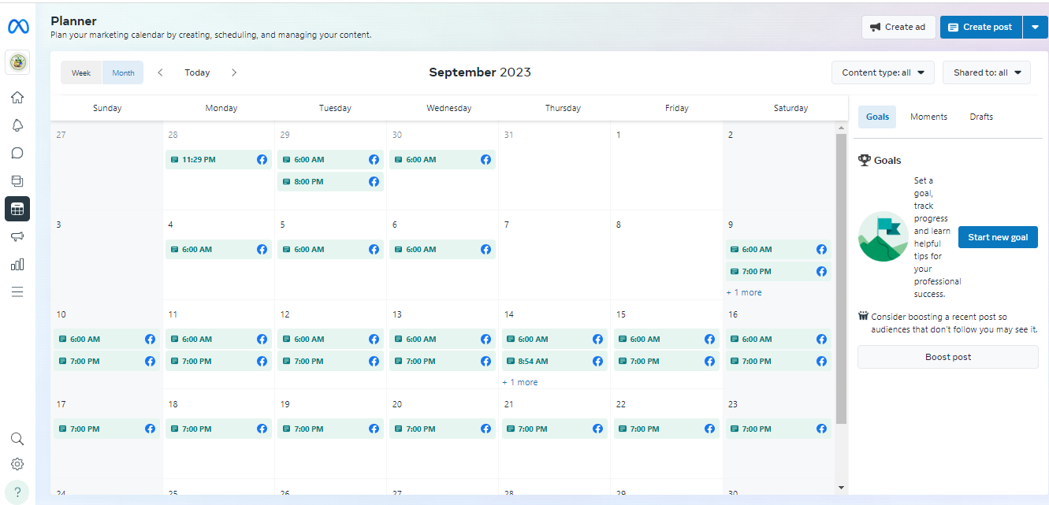Select the Drafts tab
Screen dimensions: 1049x505
981,117
